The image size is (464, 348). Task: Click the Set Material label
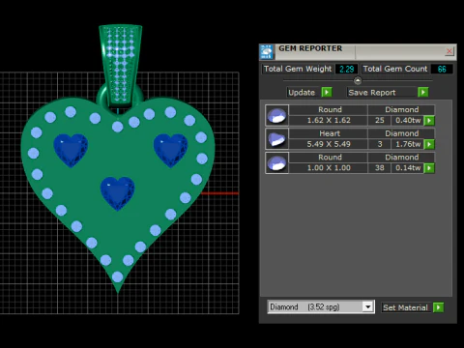click(x=405, y=307)
